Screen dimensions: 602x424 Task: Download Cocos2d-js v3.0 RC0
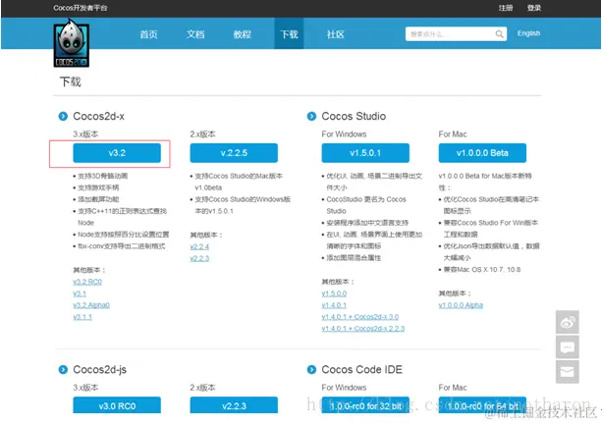coord(117,405)
